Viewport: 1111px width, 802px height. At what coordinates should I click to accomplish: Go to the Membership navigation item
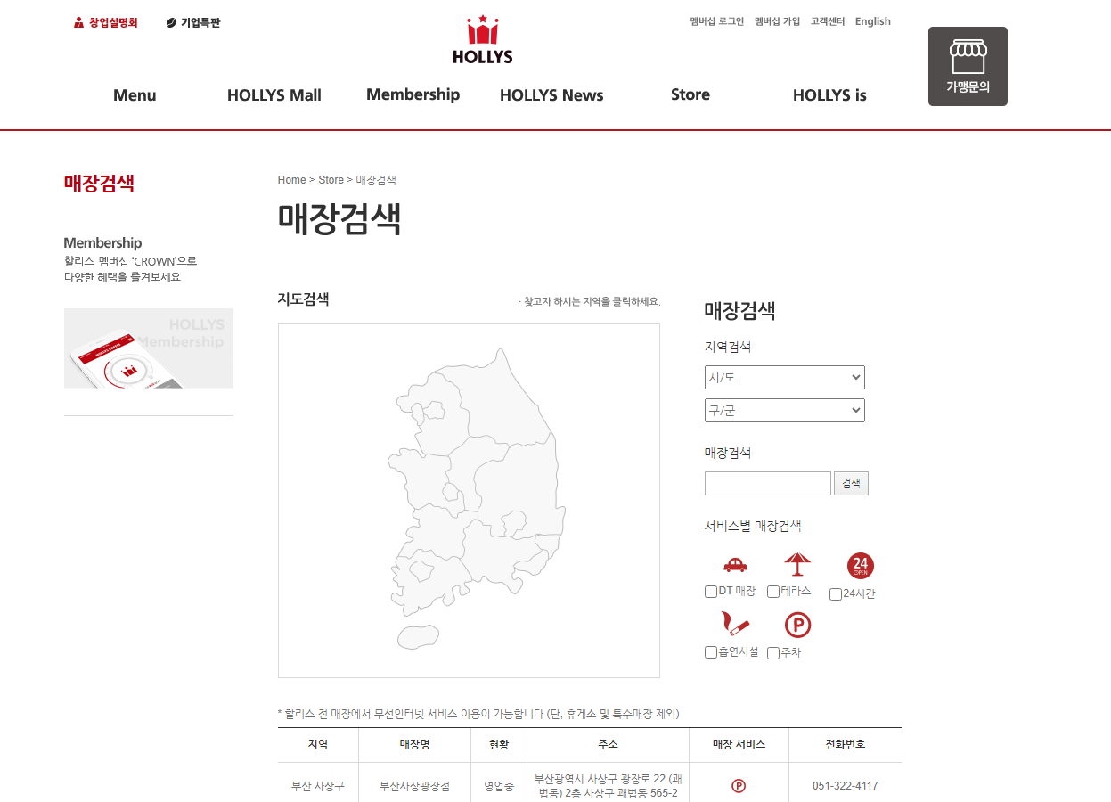click(413, 94)
